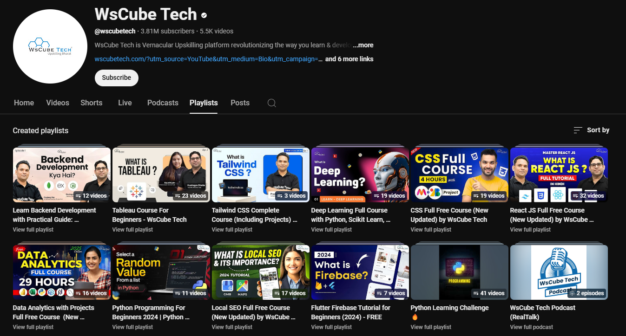Image resolution: width=626 pixels, height=336 pixels.
Task: Open the Posts tab
Action: click(x=240, y=103)
